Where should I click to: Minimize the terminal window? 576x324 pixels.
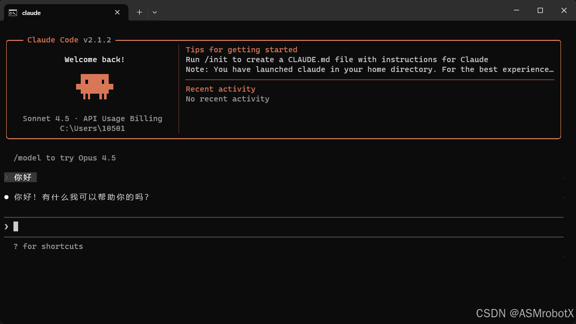(516, 10)
